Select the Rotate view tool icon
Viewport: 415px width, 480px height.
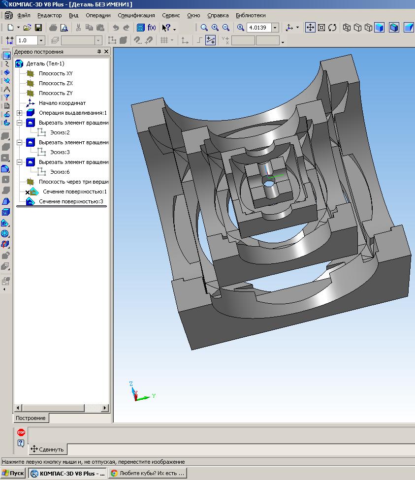(332, 28)
